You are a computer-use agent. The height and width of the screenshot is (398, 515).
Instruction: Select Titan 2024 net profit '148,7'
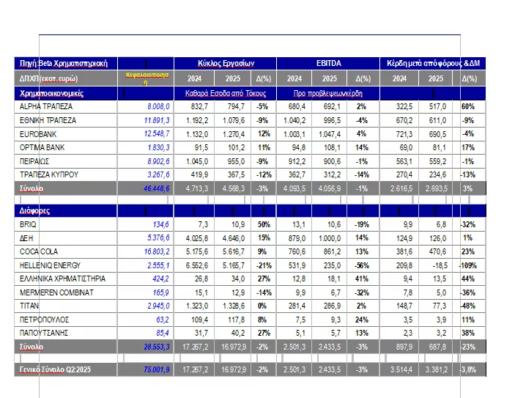pyautogui.click(x=404, y=306)
